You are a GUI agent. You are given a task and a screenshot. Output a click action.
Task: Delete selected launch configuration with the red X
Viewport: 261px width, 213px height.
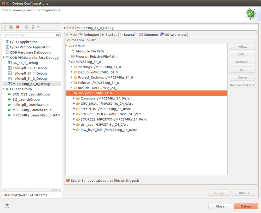click(18, 27)
